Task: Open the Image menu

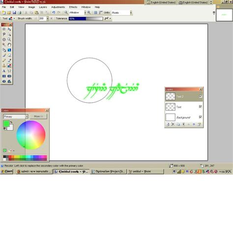Action: [31, 7]
